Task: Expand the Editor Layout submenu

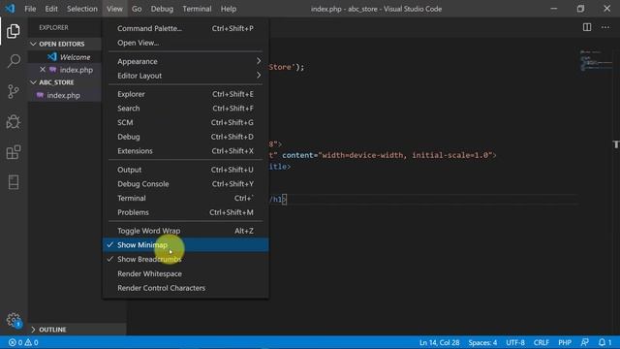Action: [x=185, y=76]
